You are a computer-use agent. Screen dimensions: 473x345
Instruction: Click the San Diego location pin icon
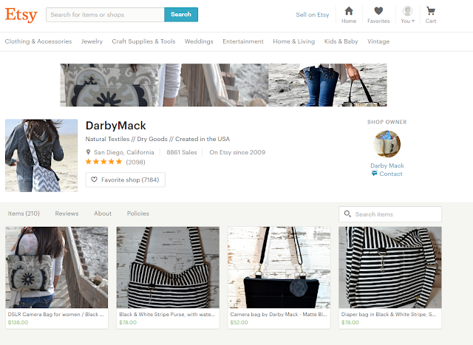coord(88,152)
